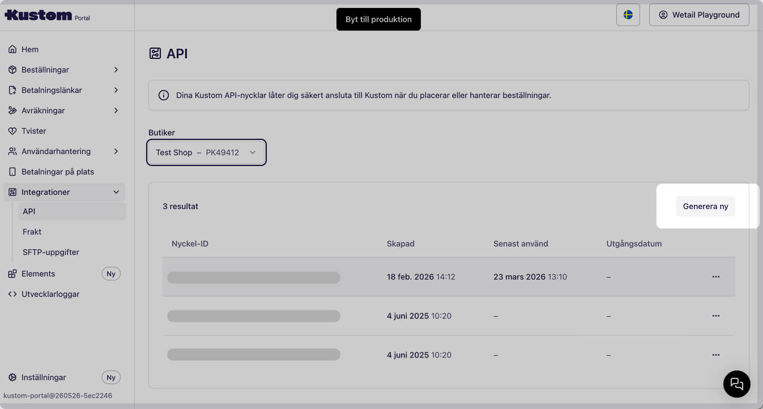Click Utgångsdatum column header

634,244
